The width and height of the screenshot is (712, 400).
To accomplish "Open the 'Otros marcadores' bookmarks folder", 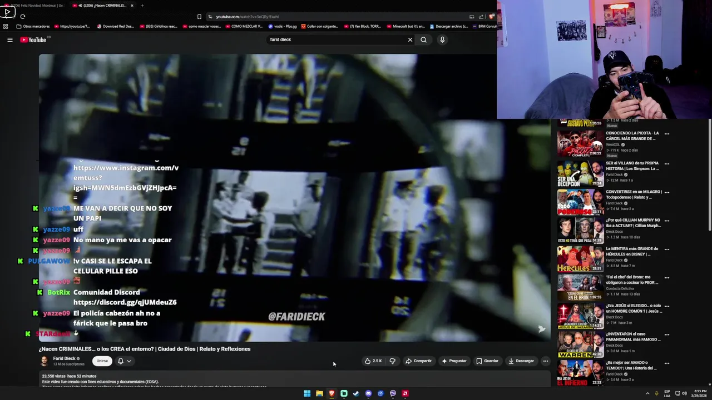I will point(33,26).
